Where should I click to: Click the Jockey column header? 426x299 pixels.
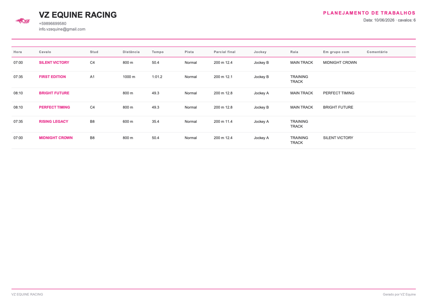(260, 52)
